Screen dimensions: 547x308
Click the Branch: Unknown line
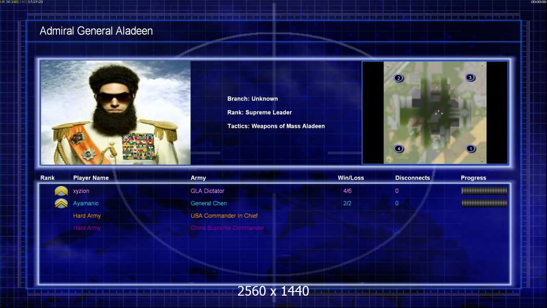pyautogui.click(x=252, y=99)
